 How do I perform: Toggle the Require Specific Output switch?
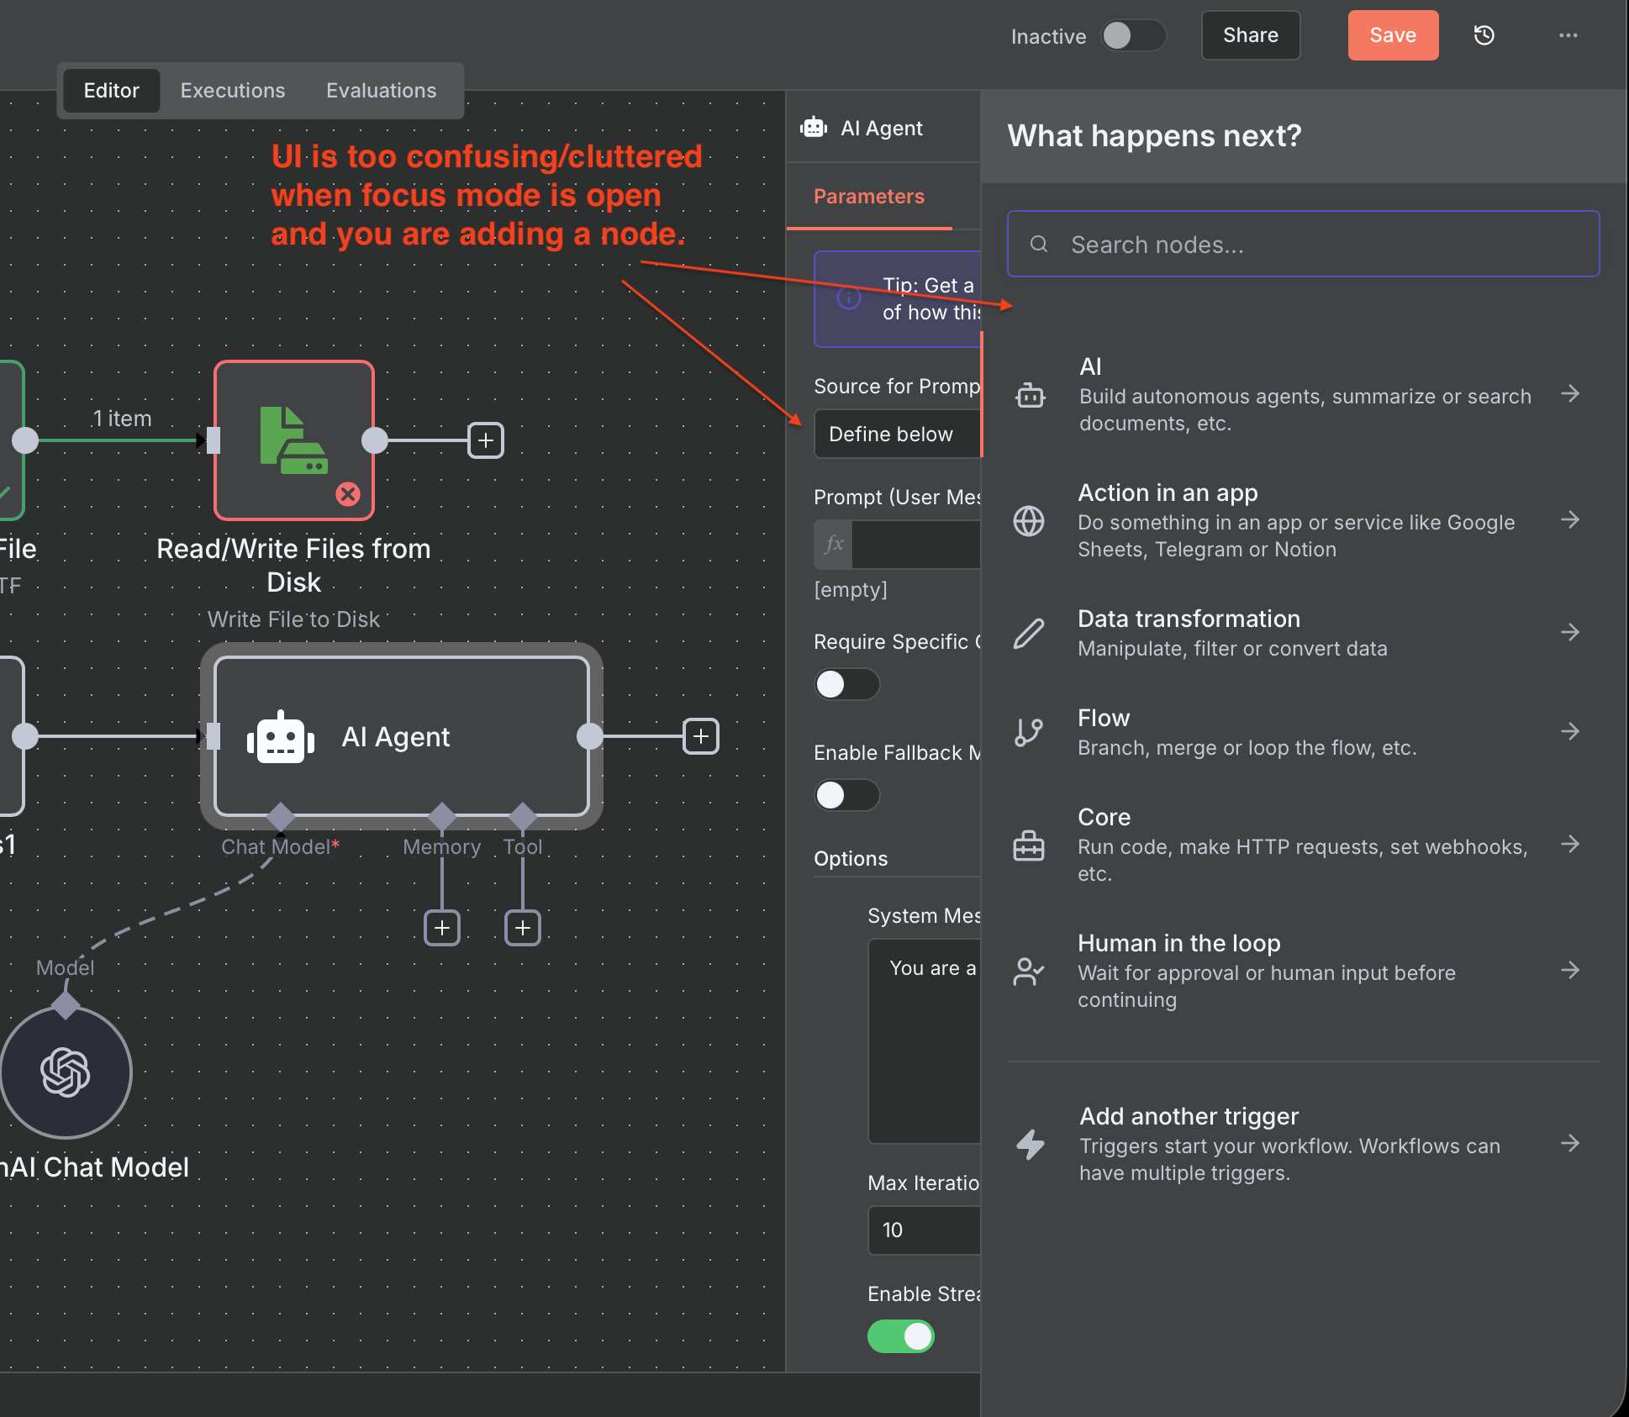[846, 684]
